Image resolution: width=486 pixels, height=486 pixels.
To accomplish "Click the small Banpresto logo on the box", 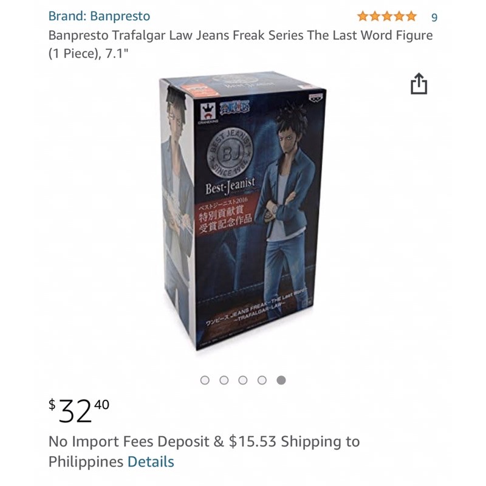I will pyautogui.click(x=315, y=97).
